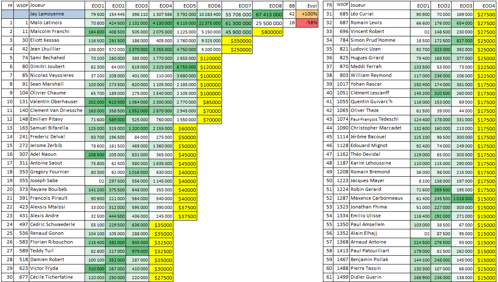Click the Sean Marshall name cell
Viewport: 498px width, 282px height.
(x=57, y=84)
